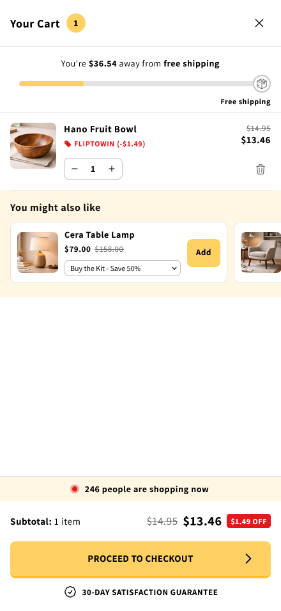
Task: Click the free shipping box icon
Action: tap(262, 84)
